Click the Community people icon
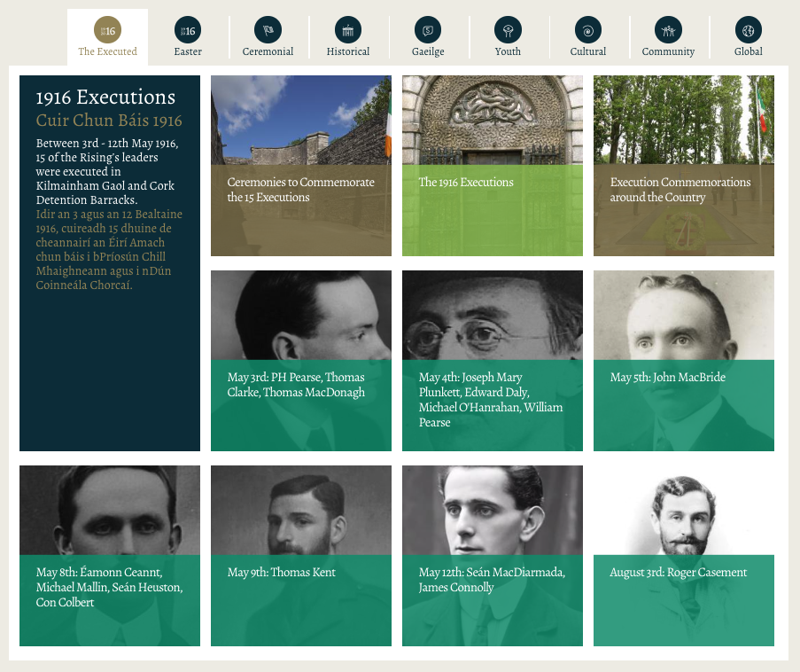 (668, 30)
